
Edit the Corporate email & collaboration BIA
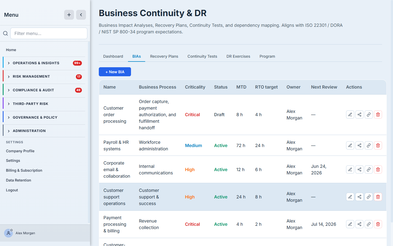pos(350,169)
